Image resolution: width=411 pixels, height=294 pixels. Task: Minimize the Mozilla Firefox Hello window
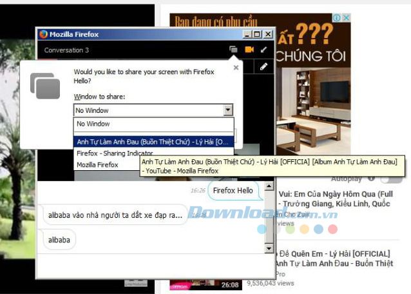coord(247,34)
